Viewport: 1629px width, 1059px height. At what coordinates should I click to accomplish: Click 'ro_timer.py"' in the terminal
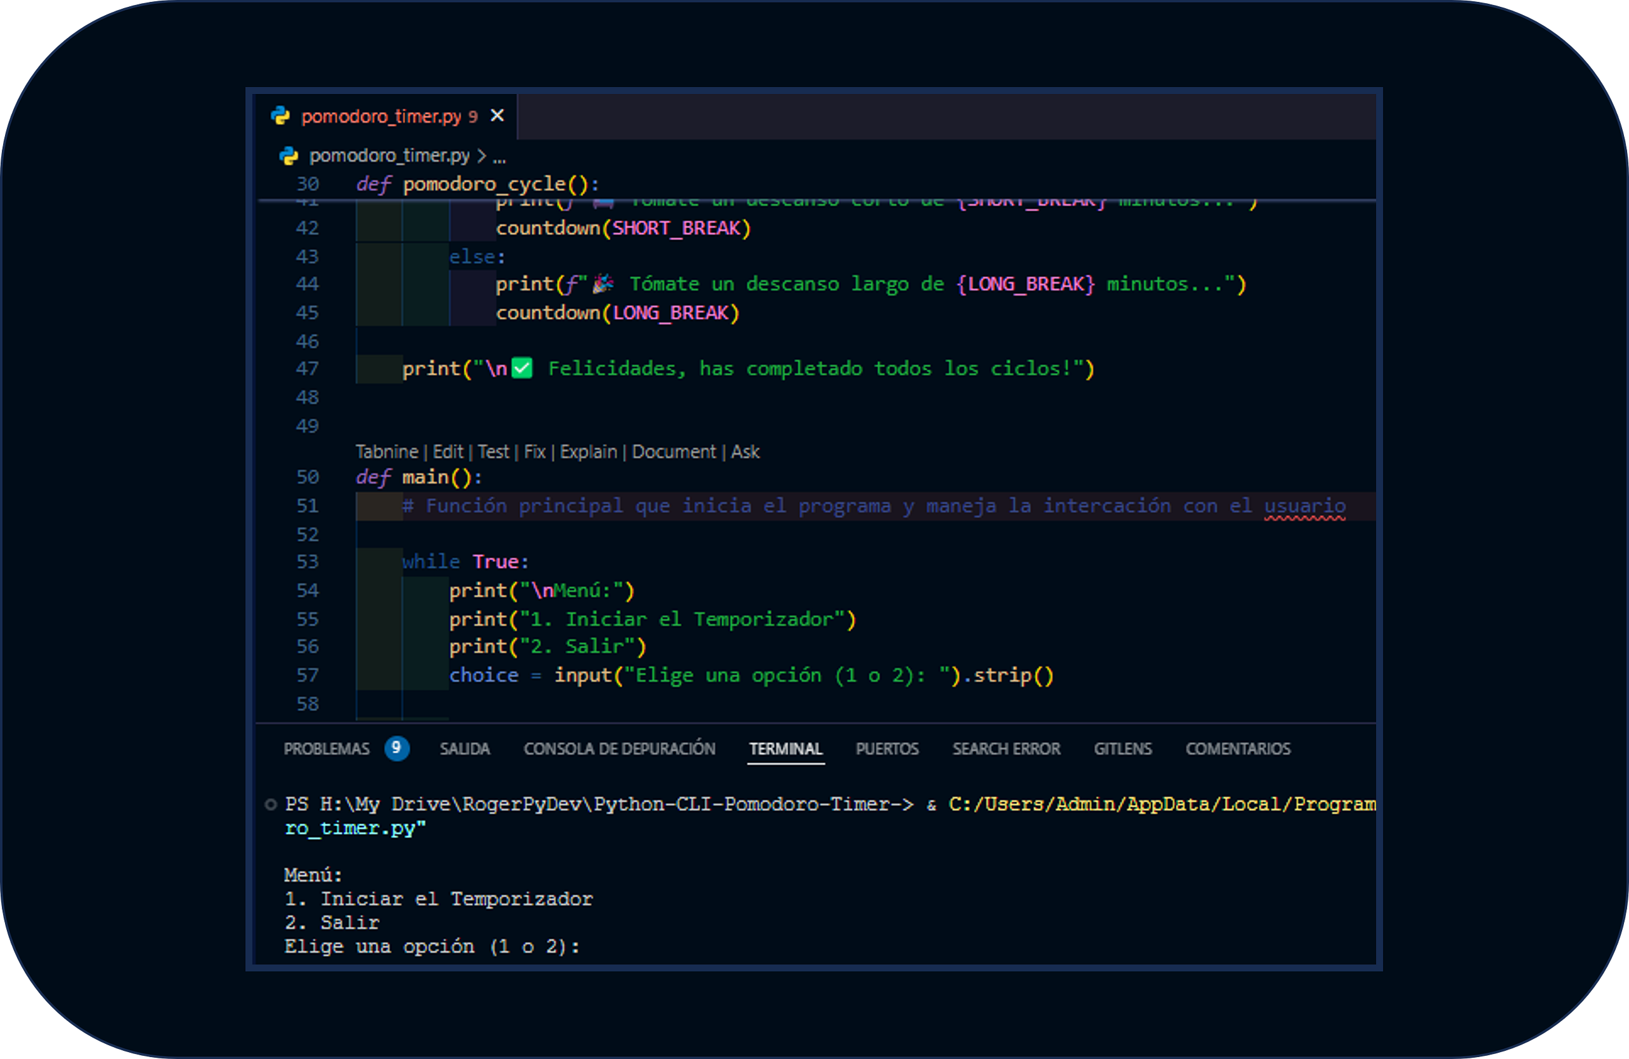(355, 828)
